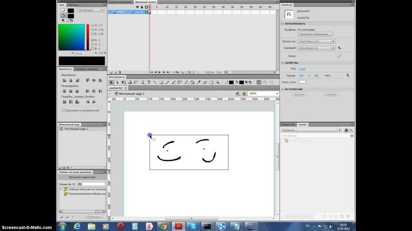Screen dimensions: 412x231
Task: Select the Line tool
Action: pyautogui.click(x=154, y=82)
